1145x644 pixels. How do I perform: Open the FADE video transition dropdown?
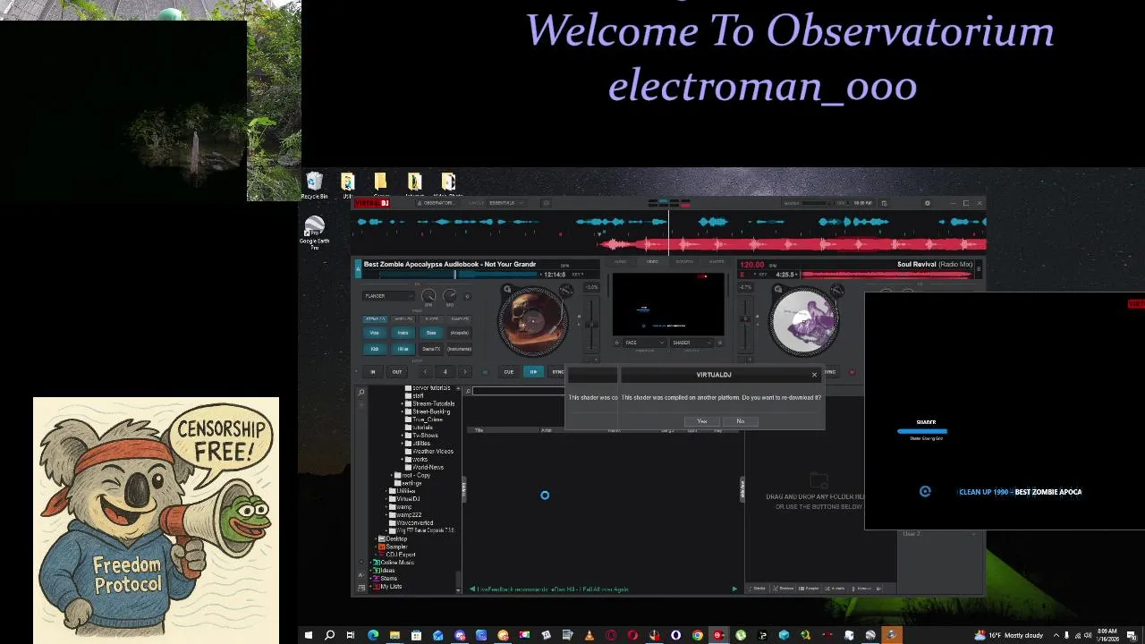tap(644, 343)
